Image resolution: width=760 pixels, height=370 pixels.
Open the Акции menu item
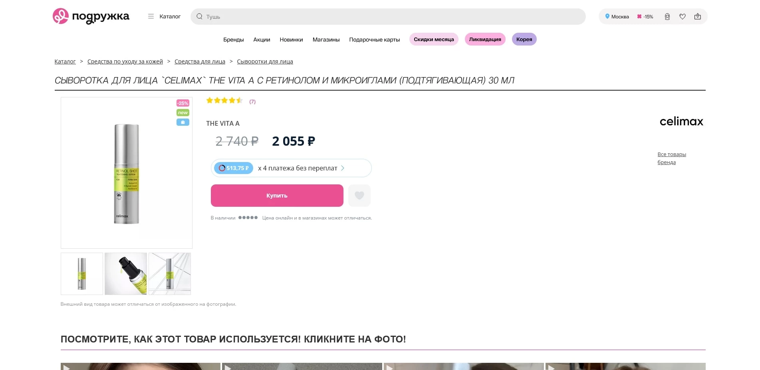tap(262, 39)
